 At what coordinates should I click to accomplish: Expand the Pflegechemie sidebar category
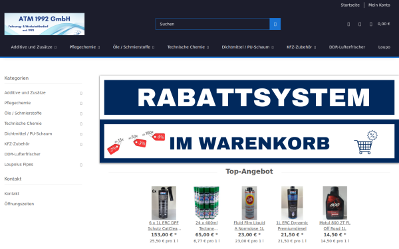tap(81, 103)
